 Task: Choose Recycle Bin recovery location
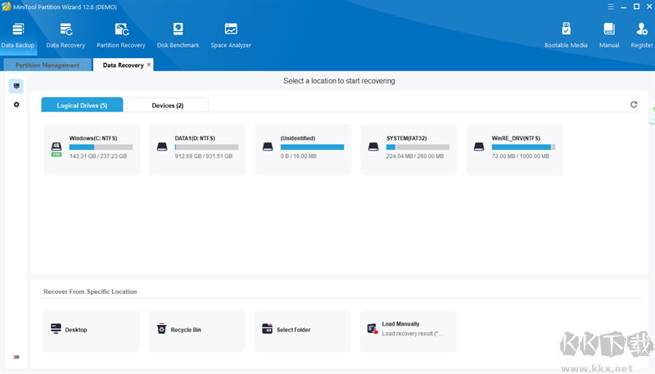click(x=196, y=330)
